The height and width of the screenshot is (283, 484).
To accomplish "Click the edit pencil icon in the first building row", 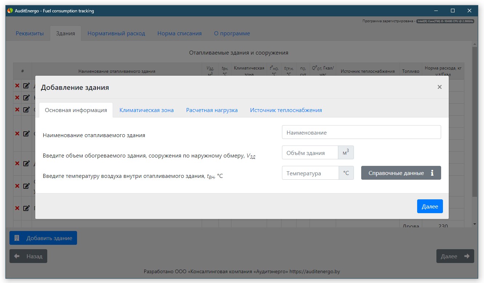I will (27, 86).
